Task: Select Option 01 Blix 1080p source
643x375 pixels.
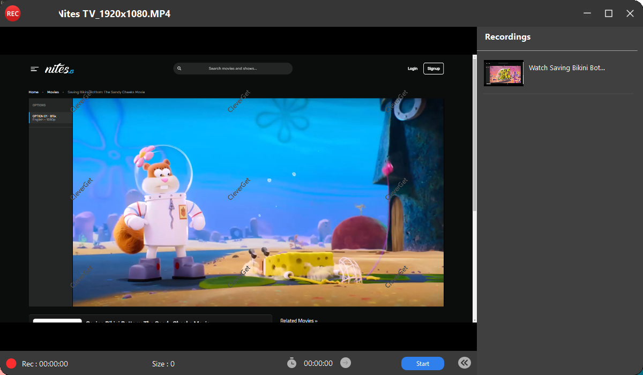Action: click(50, 117)
